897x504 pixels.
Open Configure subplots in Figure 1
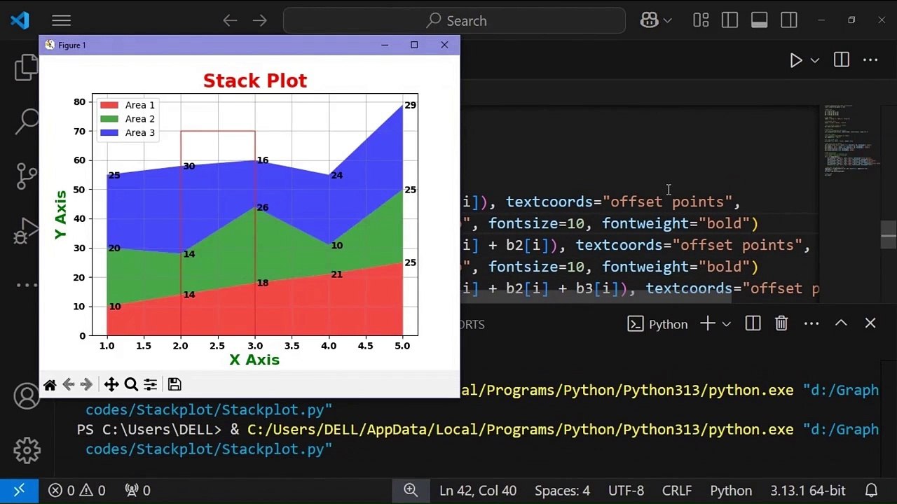click(150, 384)
